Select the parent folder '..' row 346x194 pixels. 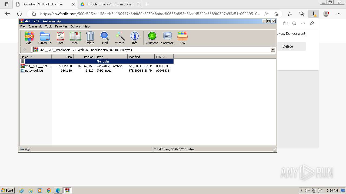coord(97,61)
